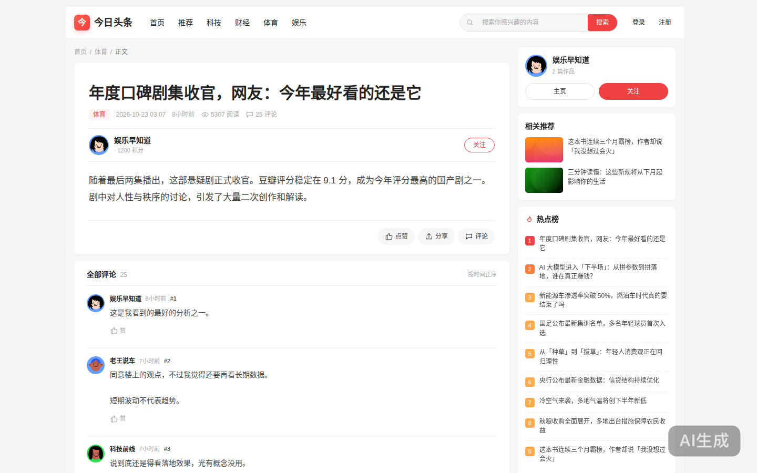Click author avatar below article title
Viewport: 757px width, 473px height.
pos(99,145)
